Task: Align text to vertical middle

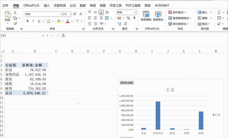Action: pyautogui.click(x=95, y=12)
